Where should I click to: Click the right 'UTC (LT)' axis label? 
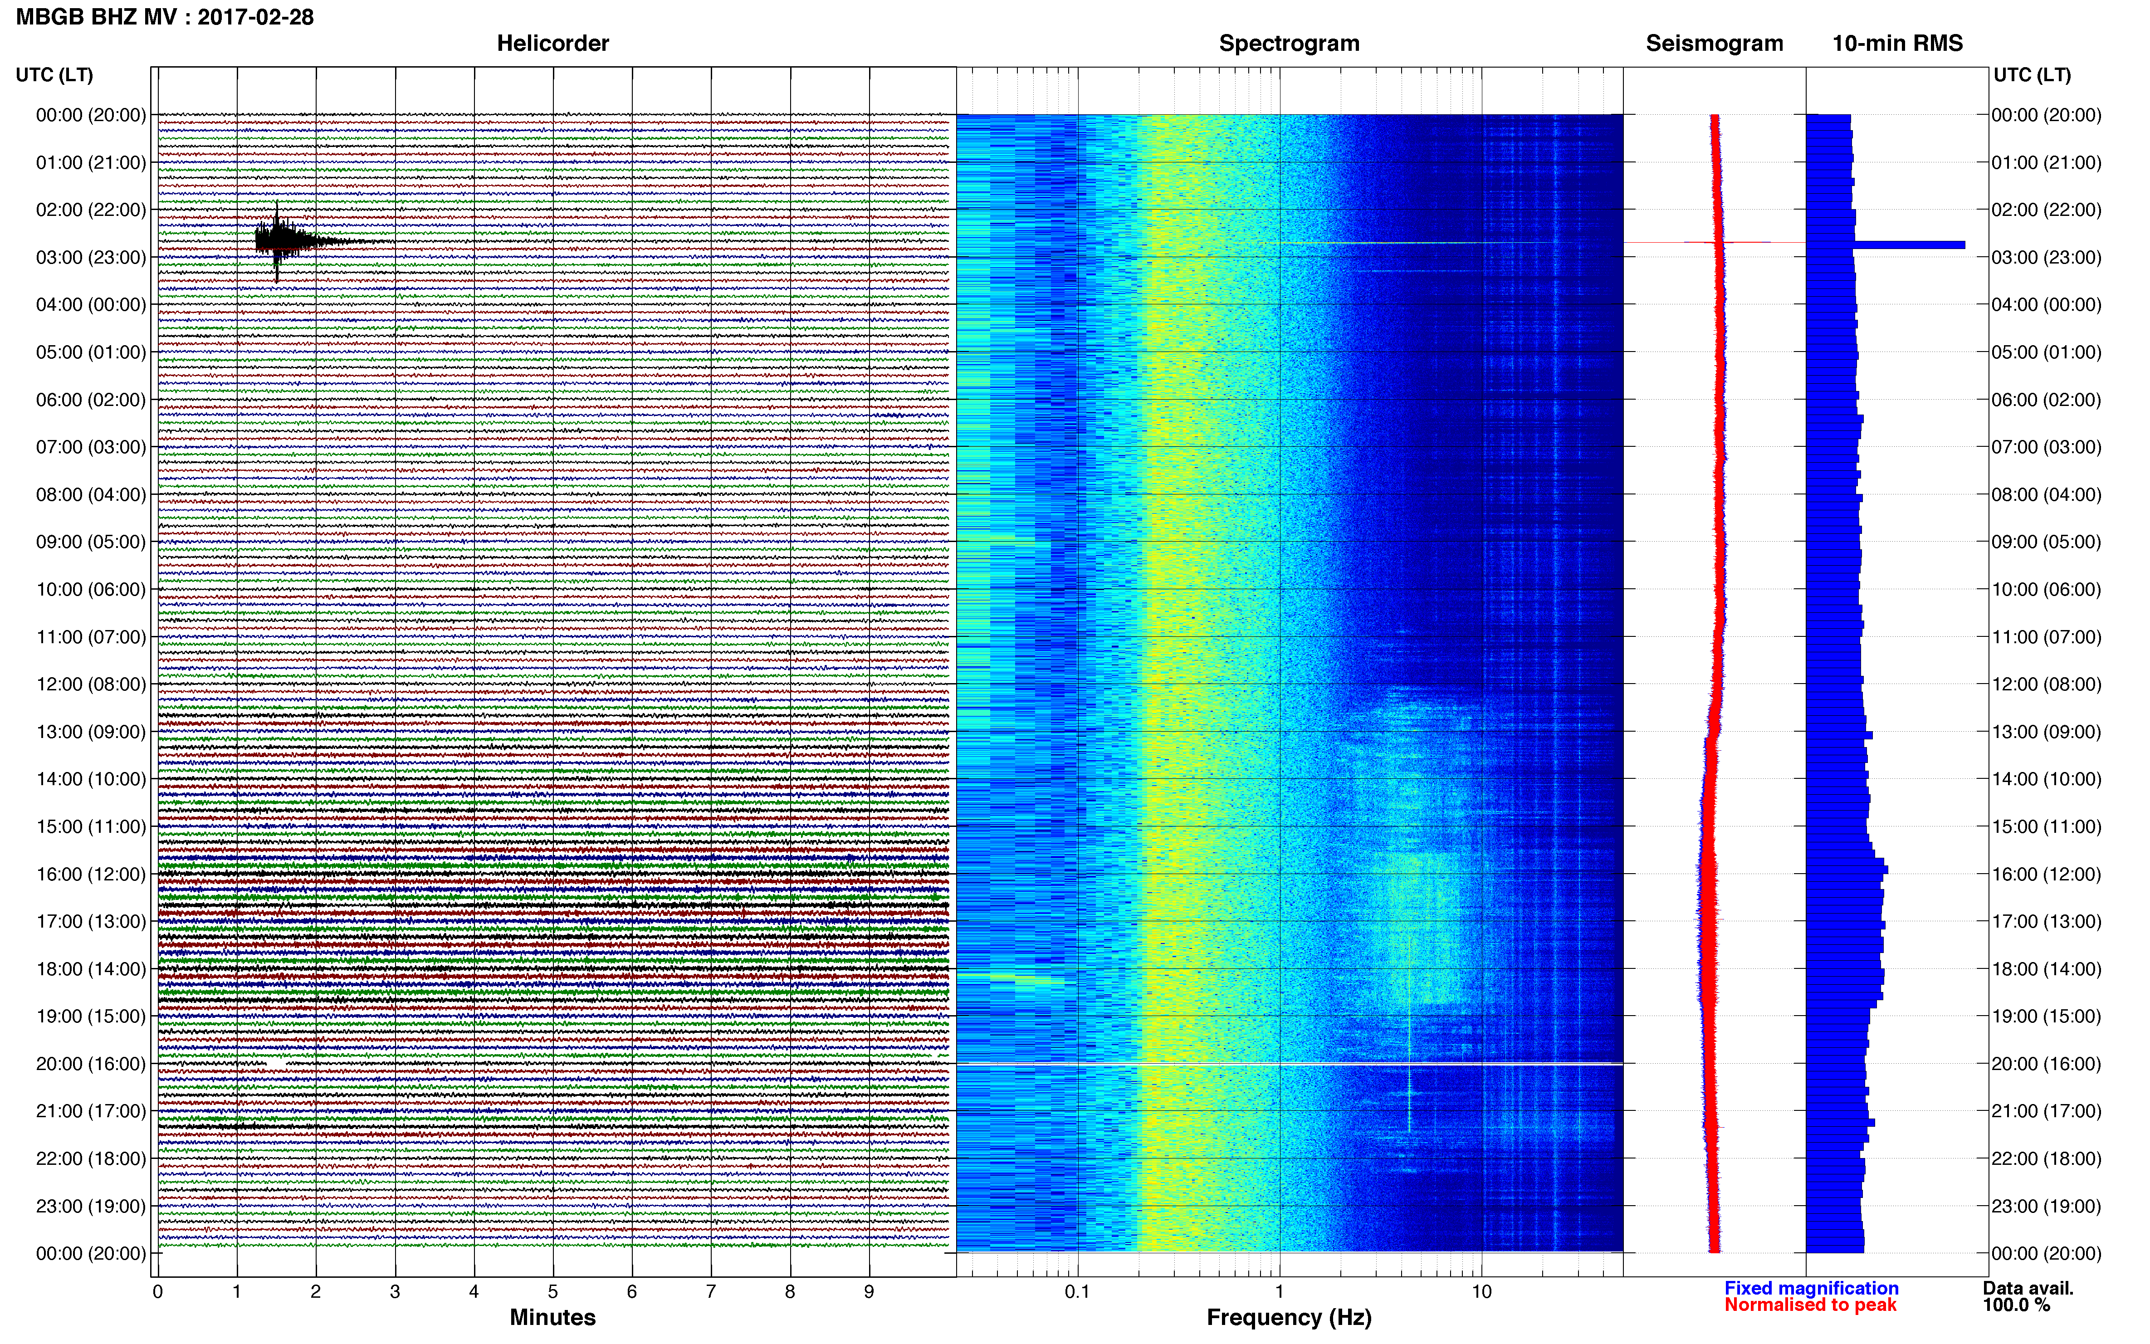2032,75
